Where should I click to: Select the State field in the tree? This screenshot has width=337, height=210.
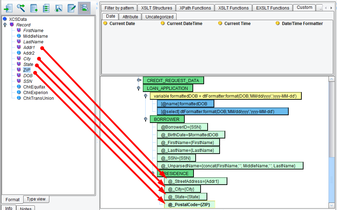pyautogui.click(x=28, y=64)
